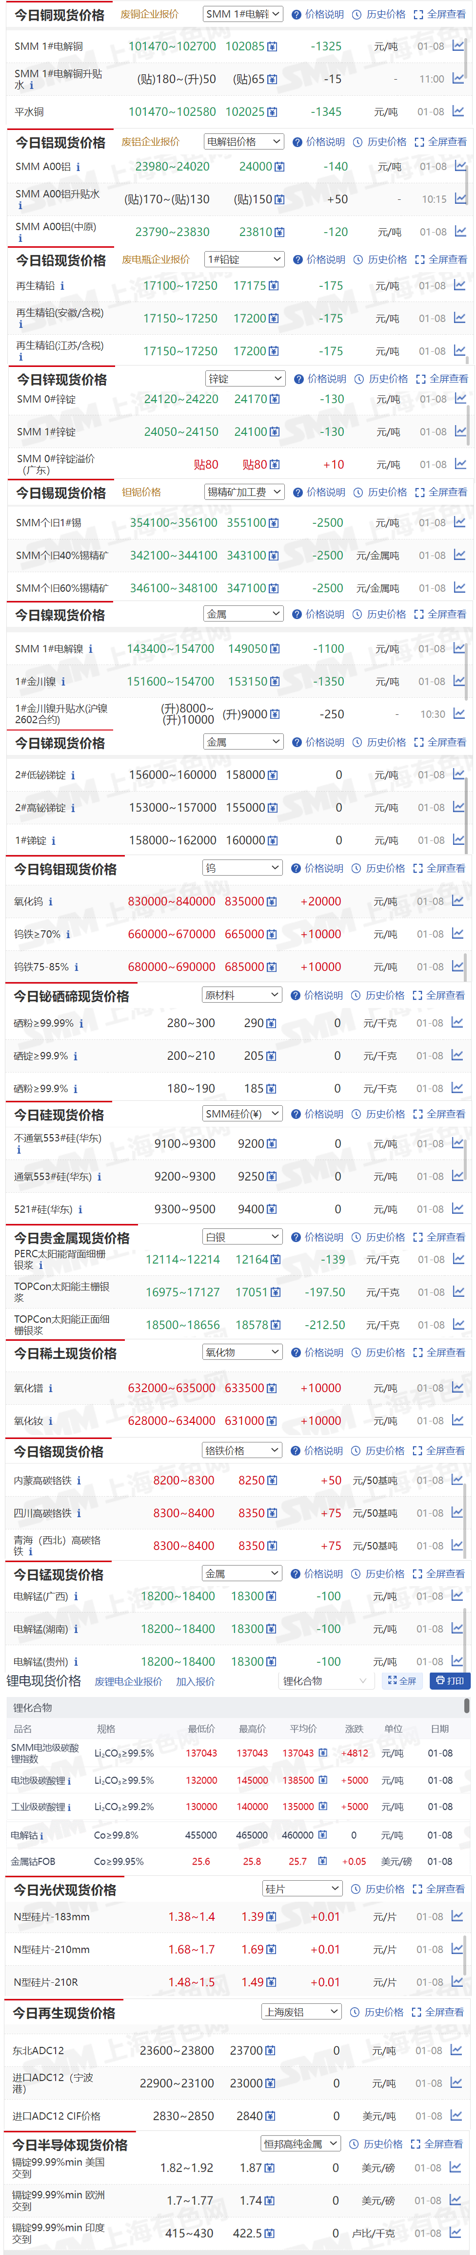Click info icon next to 电池级碳酸锂
The width and height of the screenshot is (476, 2255).
pyautogui.click(x=69, y=1781)
